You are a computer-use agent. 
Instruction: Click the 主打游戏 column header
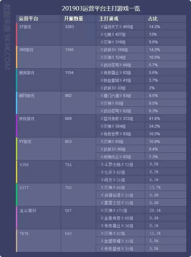point(109,19)
